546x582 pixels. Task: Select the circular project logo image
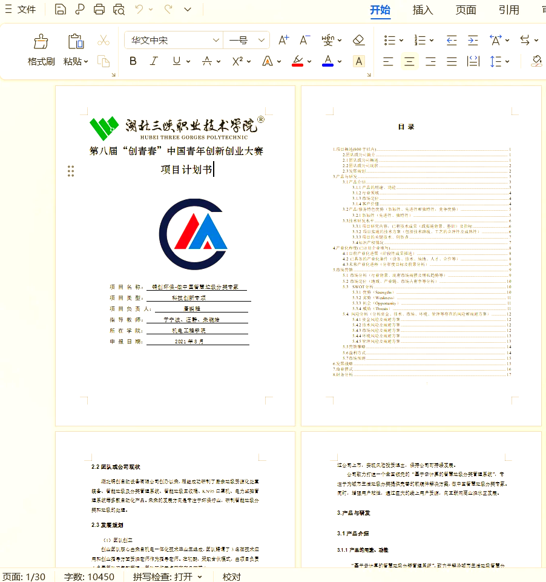tap(193, 234)
